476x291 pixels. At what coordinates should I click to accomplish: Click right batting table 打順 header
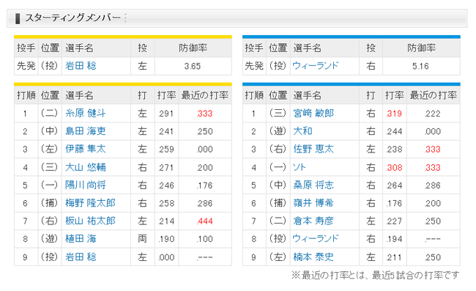coord(254,95)
